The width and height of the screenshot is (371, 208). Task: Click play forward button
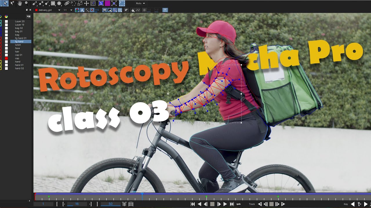coord(225,204)
